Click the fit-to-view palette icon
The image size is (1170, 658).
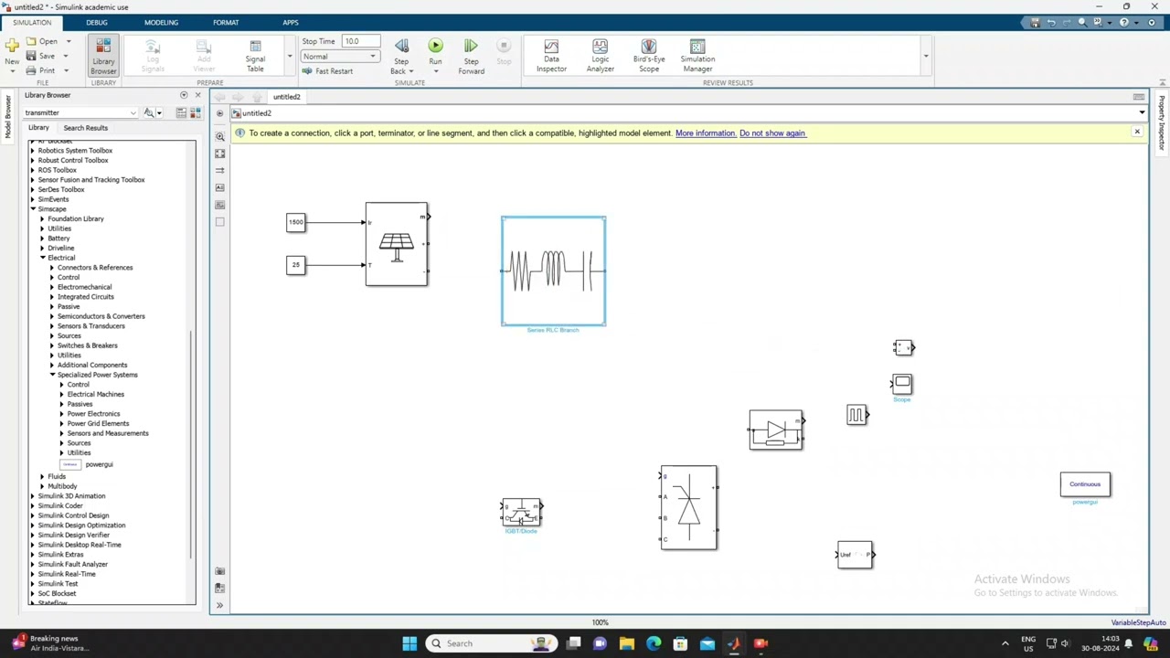(x=219, y=154)
